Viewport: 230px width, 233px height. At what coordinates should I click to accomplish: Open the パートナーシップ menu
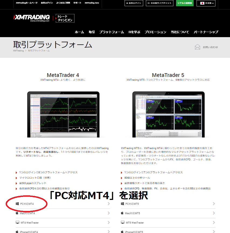point(206,32)
